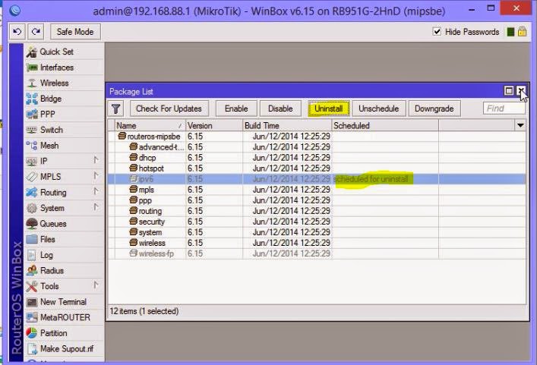Click 'scheduled for uninstall' cell text
Image resolution: width=537 pixels, height=365 pixels.
371,179
